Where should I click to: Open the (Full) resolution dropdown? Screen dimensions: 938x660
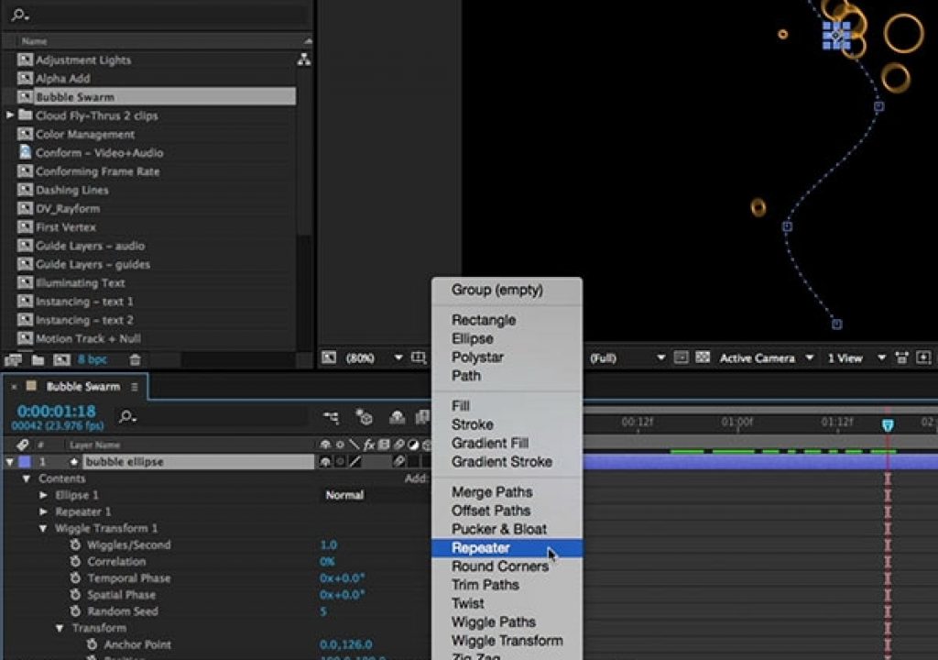tap(627, 357)
